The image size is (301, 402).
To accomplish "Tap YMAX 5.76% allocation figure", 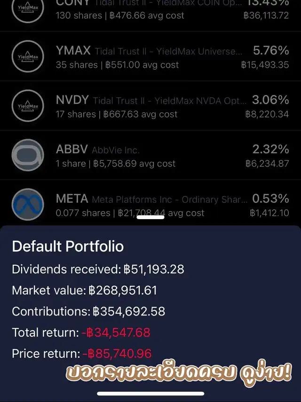I will pyautogui.click(x=270, y=50).
